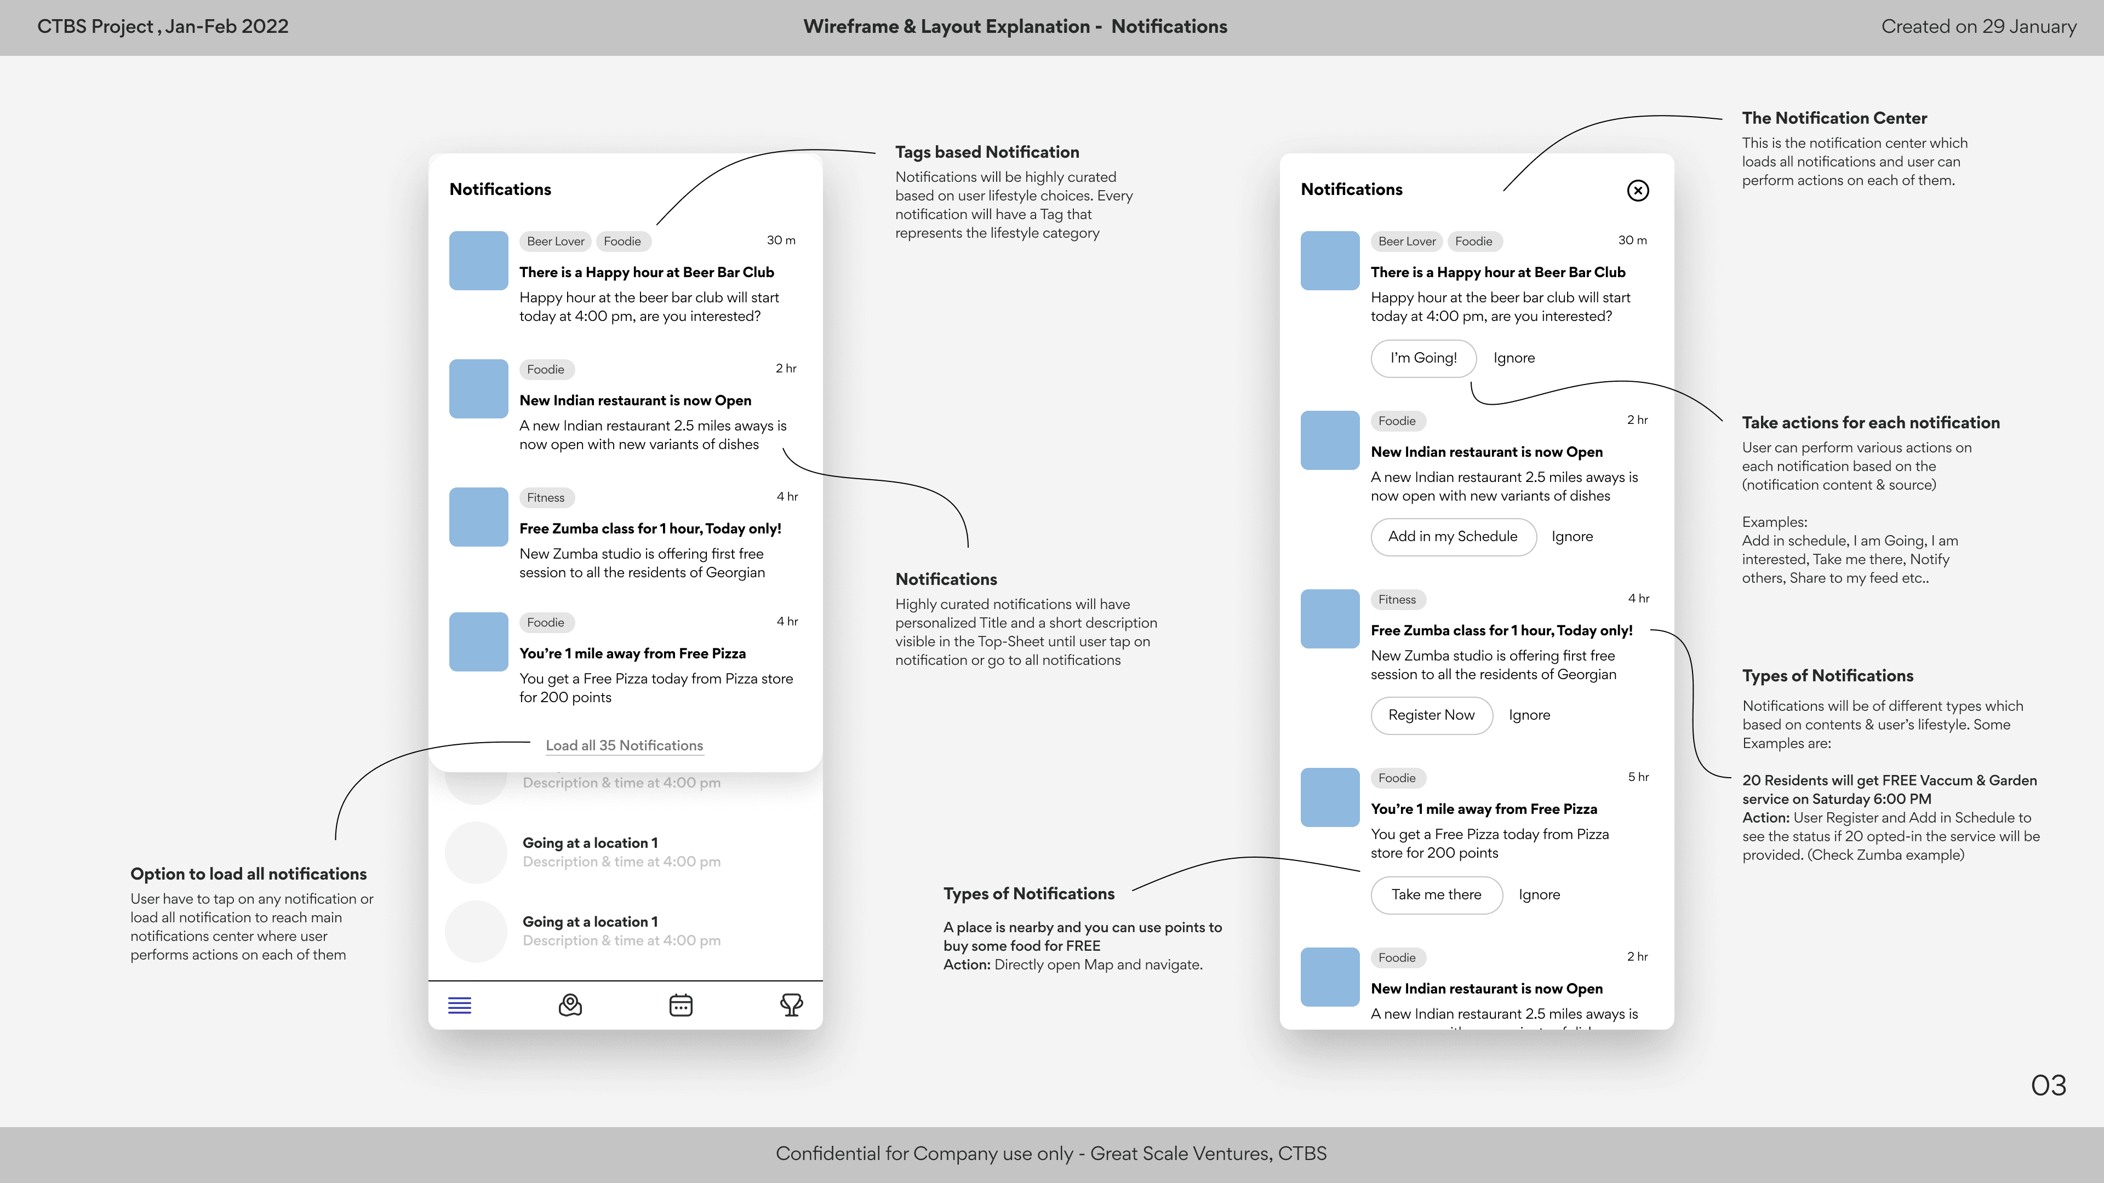The image size is (2104, 1183).
Task: Open the trophy rewards icon in bottom nav
Action: [x=791, y=1005]
